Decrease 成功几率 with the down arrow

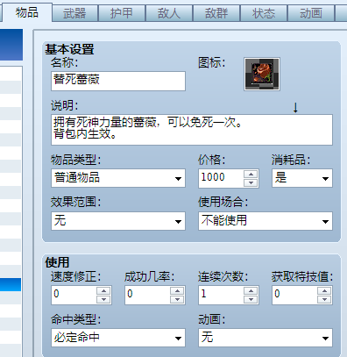point(177,299)
